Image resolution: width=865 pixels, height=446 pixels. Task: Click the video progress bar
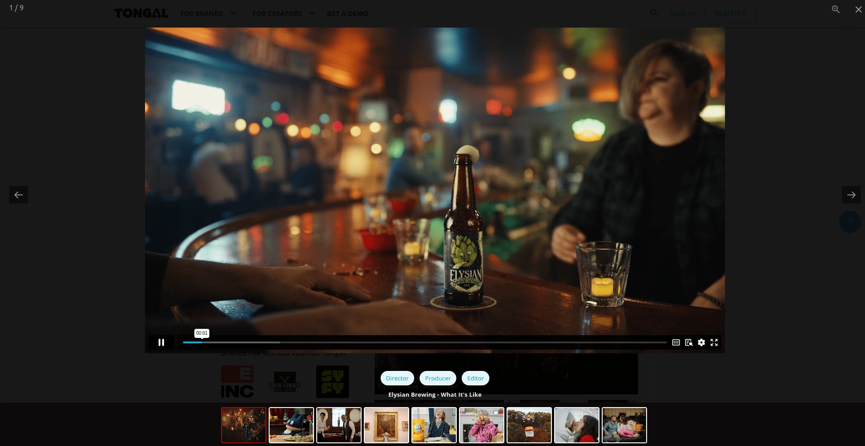(425, 342)
